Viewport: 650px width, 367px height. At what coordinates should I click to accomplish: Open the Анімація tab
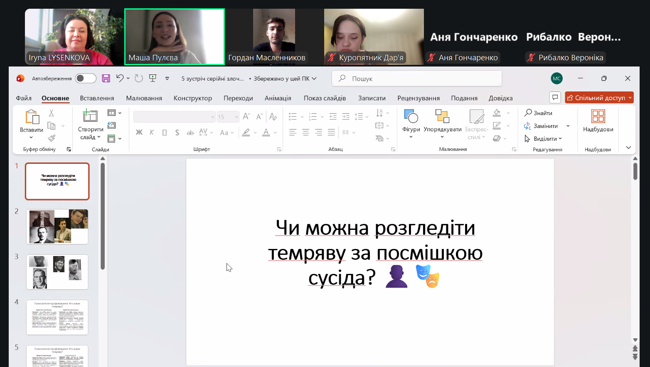[x=278, y=98]
